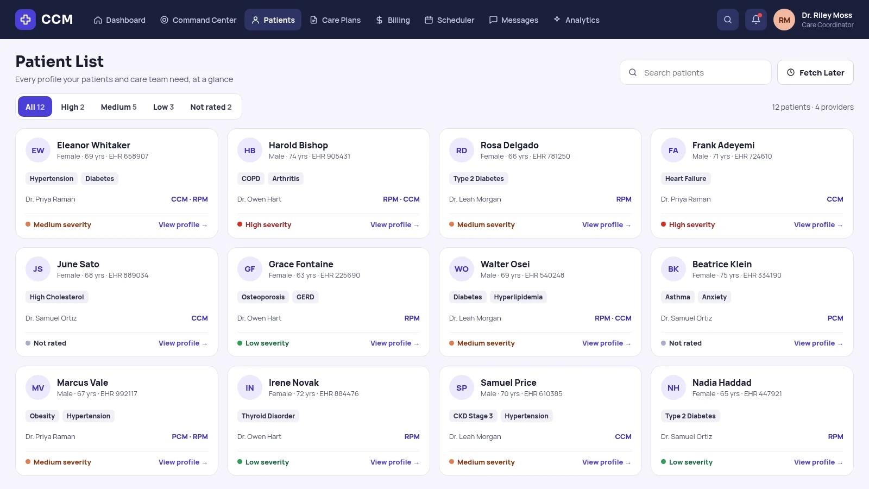Open the Dashboard nav item
Viewport: 869px width, 489px height.
click(x=119, y=20)
